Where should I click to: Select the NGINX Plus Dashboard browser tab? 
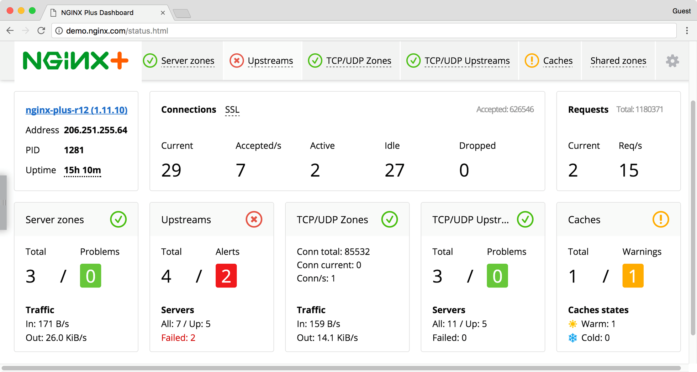[x=107, y=12]
